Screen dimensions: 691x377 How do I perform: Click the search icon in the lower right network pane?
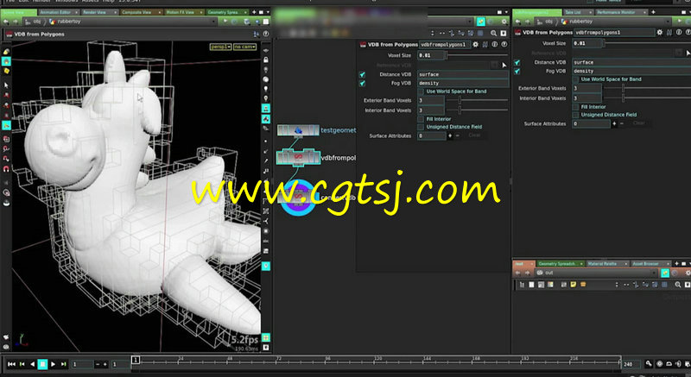pyautogui.click(x=678, y=285)
